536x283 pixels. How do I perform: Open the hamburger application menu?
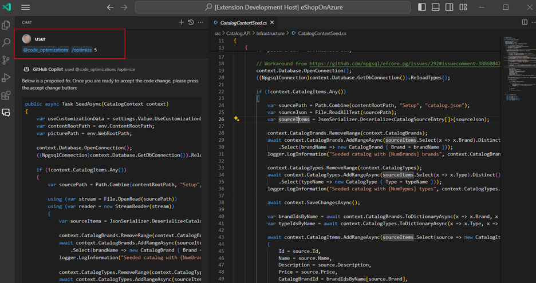(x=25, y=7)
